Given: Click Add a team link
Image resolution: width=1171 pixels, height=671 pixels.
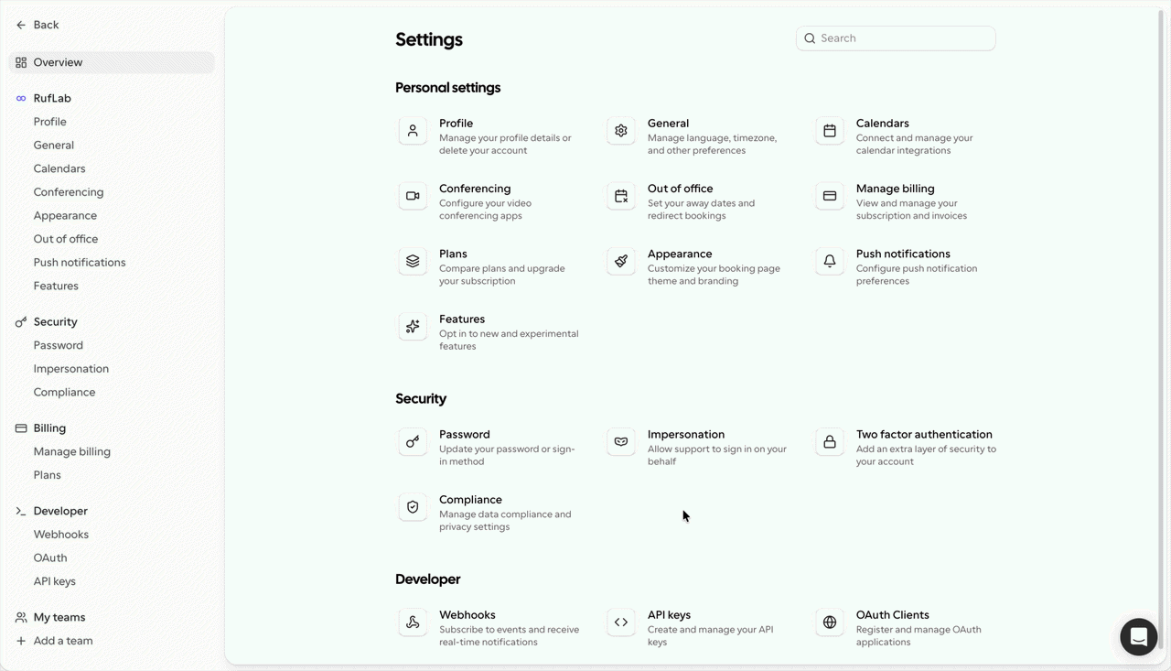Looking at the screenshot, I should pyautogui.click(x=63, y=641).
